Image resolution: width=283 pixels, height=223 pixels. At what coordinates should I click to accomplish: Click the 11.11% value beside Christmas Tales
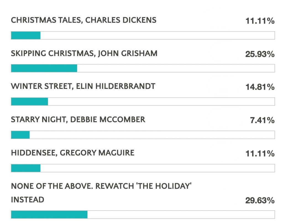(260, 21)
